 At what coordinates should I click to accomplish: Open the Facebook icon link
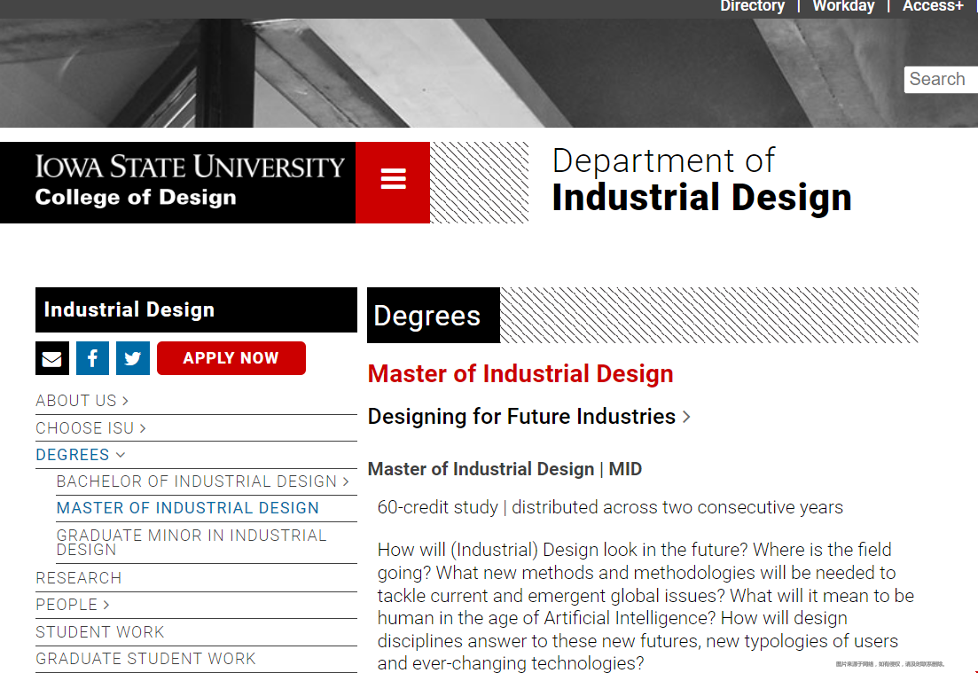pyautogui.click(x=92, y=358)
